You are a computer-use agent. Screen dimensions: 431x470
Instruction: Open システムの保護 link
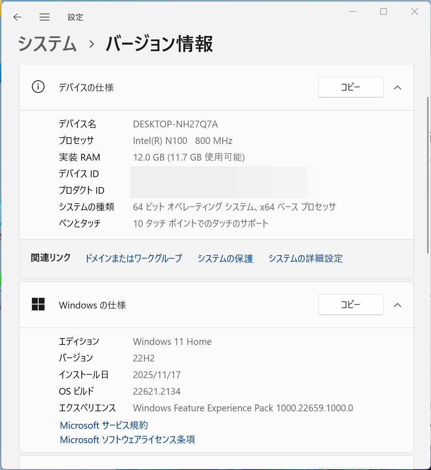(225, 258)
